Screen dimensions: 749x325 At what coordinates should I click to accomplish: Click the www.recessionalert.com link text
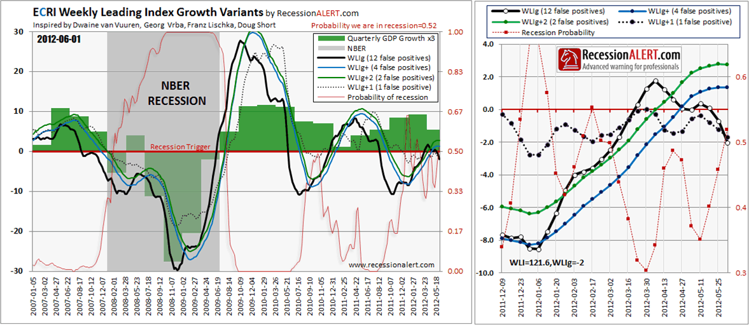pos(391,265)
